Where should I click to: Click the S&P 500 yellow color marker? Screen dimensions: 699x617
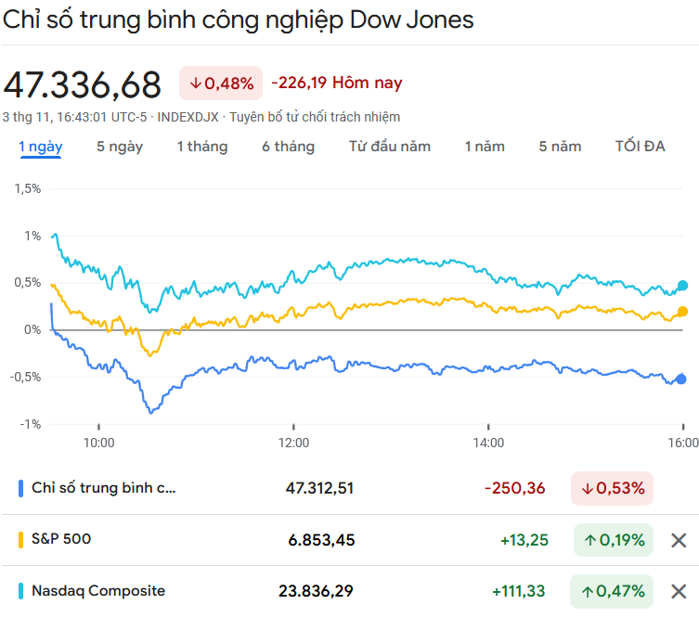[x=20, y=539]
